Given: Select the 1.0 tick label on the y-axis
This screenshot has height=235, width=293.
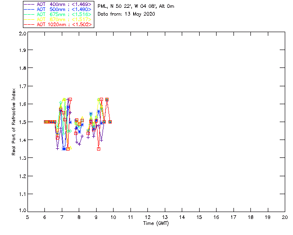Looking at the screenshot, I should 22,211.
